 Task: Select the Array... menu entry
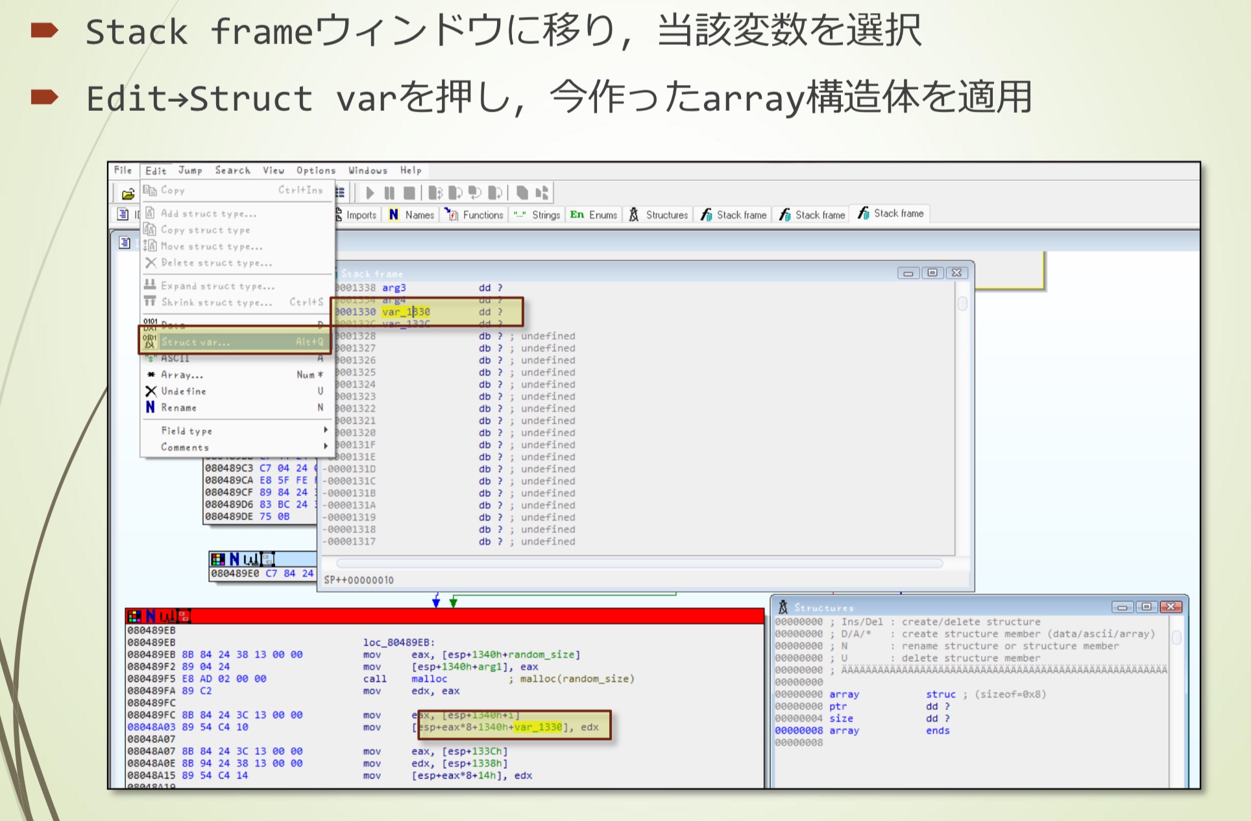coord(182,375)
